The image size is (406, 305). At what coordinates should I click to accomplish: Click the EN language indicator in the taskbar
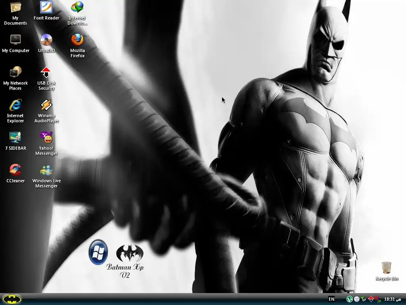[331, 299]
